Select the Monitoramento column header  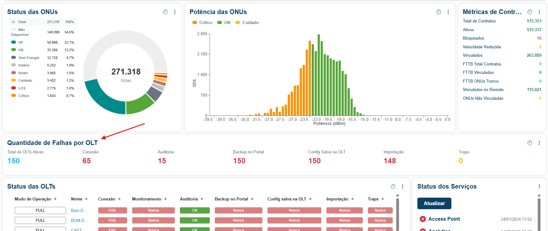point(147,199)
